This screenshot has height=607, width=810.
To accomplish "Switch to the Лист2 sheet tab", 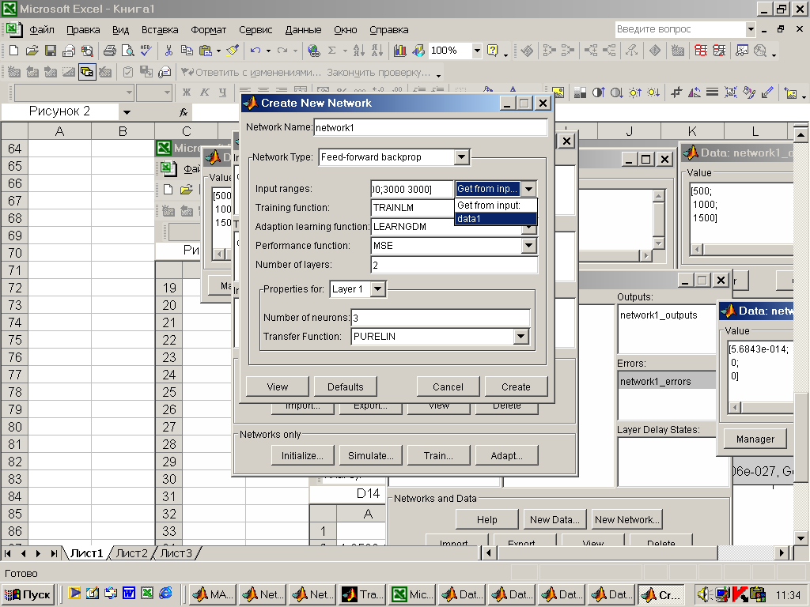I will click(x=131, y=553).
